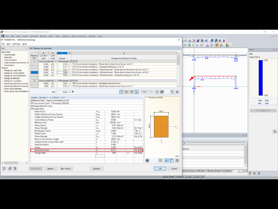
Task: Select Design by Load Case in tree
Action: click(x=13, y=70)
